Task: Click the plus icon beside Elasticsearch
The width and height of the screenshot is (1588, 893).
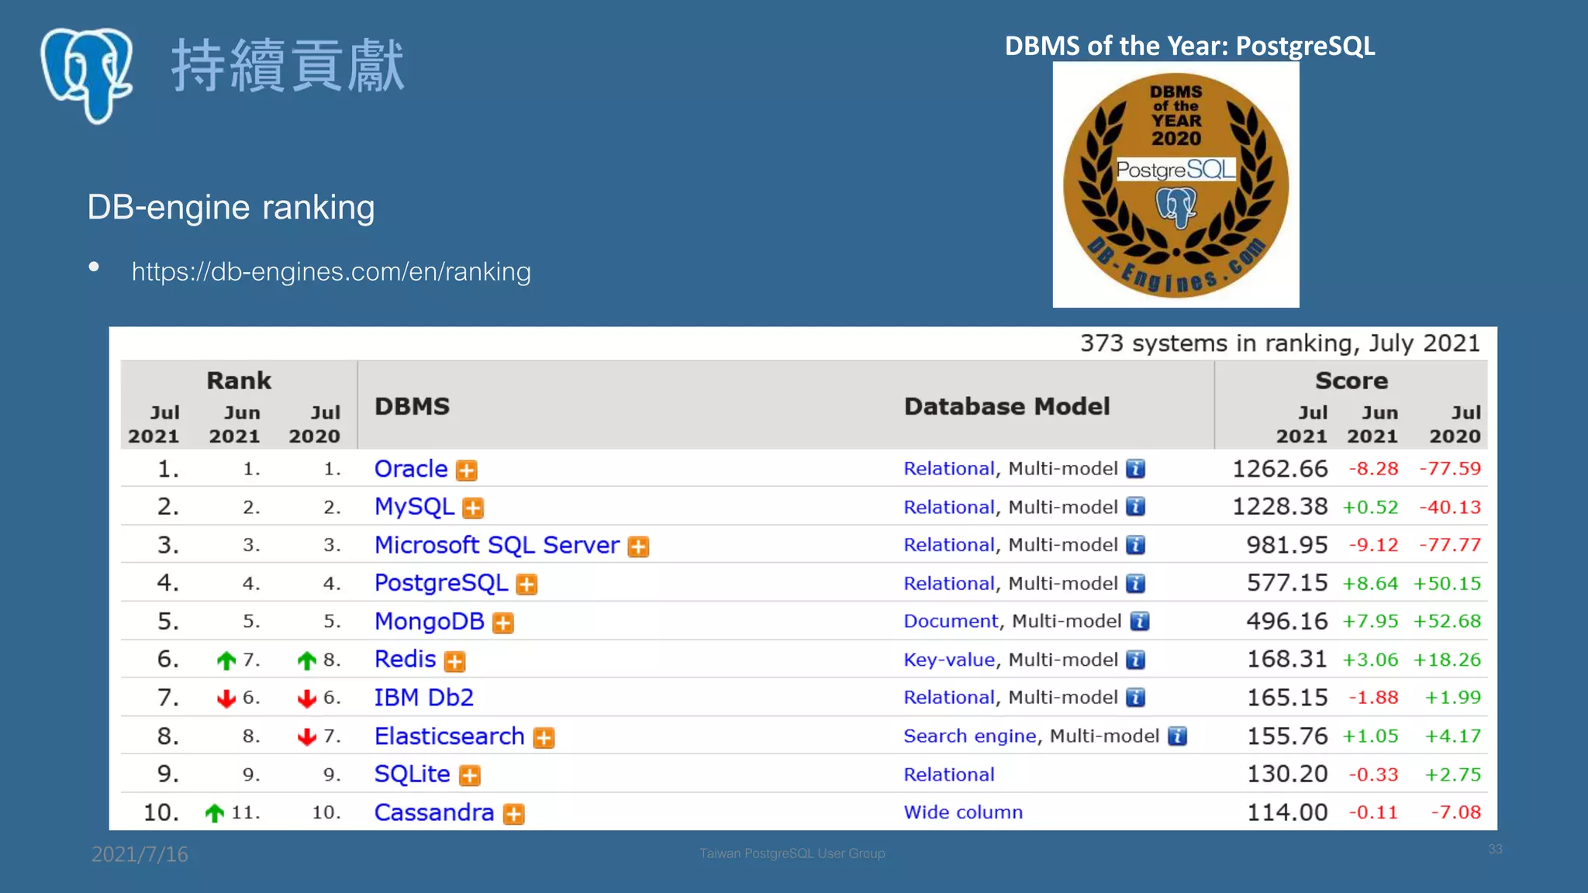Action: pyautogui.click(x=544, y=737)
